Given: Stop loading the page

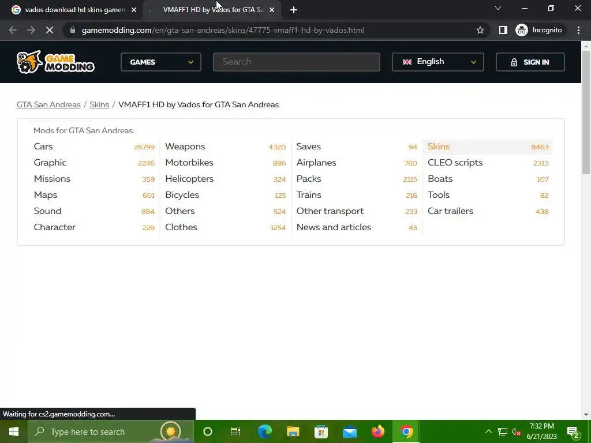Looking at the screenshot, I should click(50, 30).
